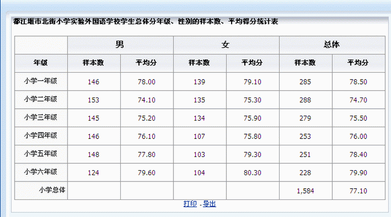Click the 小学六年级 row label
The height and width of the screenshot is (217, 391).
point(41,172)
